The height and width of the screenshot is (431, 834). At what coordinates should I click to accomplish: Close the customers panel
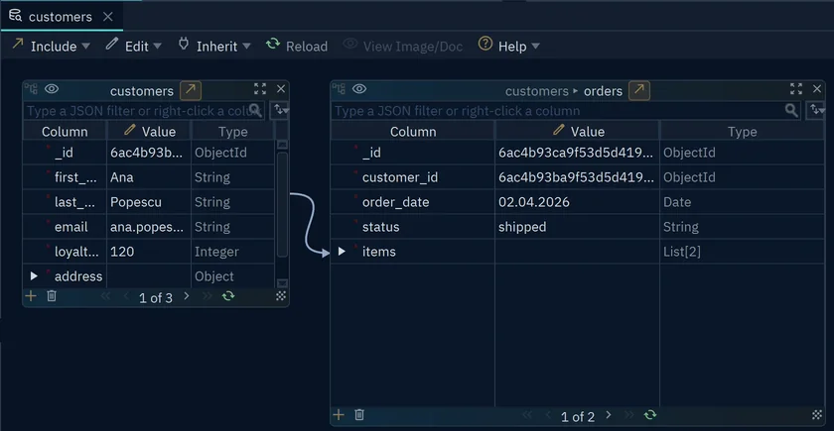point(281,88)
